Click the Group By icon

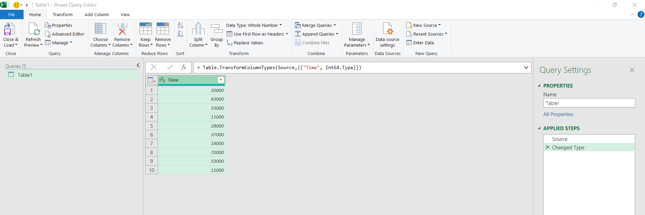(216, 29)
